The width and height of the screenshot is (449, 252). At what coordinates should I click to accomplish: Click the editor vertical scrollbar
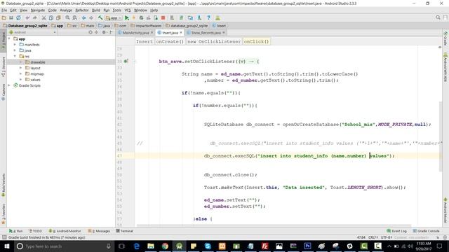[x=440, y=136]
